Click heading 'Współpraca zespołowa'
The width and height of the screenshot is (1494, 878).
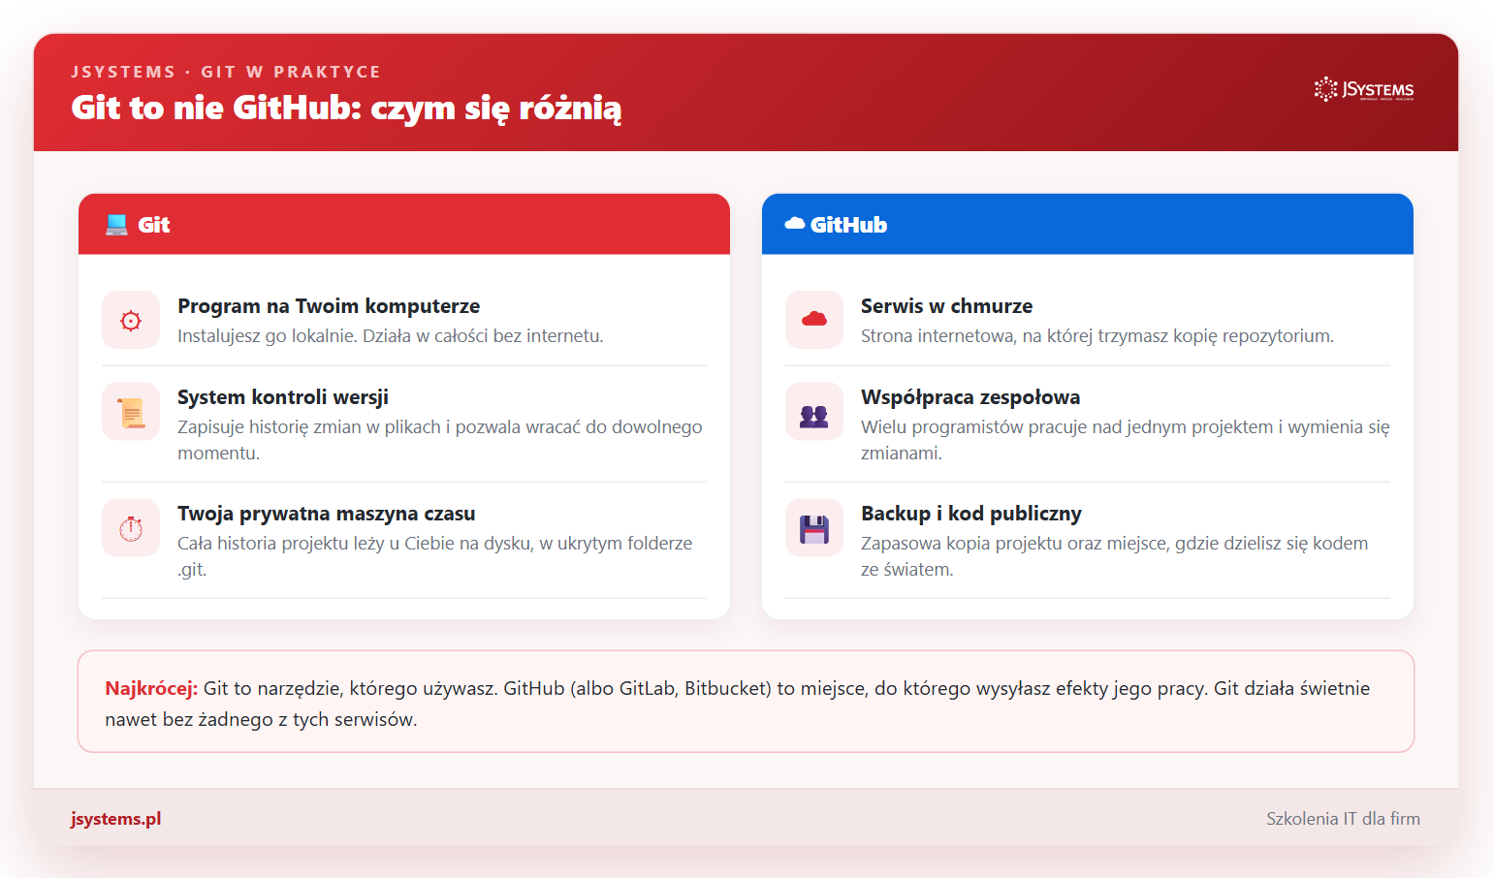click(x=970, y=397)
